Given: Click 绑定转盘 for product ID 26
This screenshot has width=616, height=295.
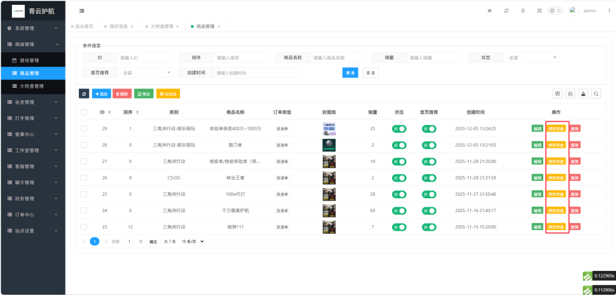Looking at the screenshot, I should [556, 178].
